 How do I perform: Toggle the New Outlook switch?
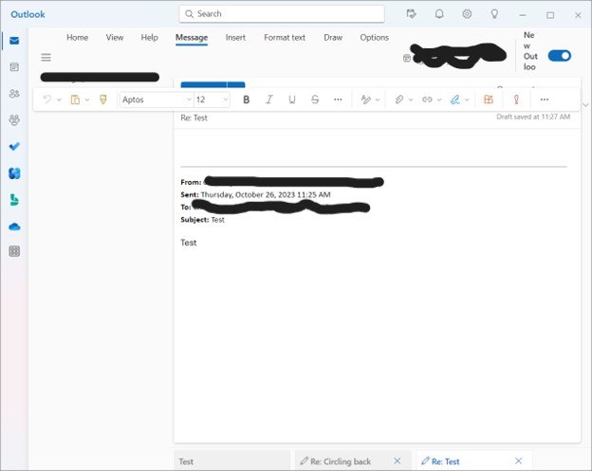560,56
